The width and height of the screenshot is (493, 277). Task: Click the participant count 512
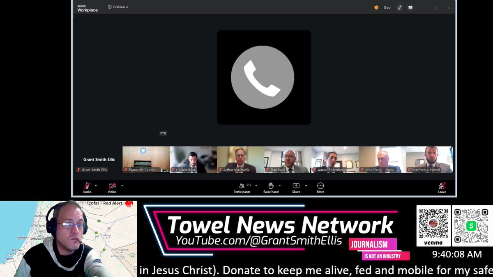[249, 185]
